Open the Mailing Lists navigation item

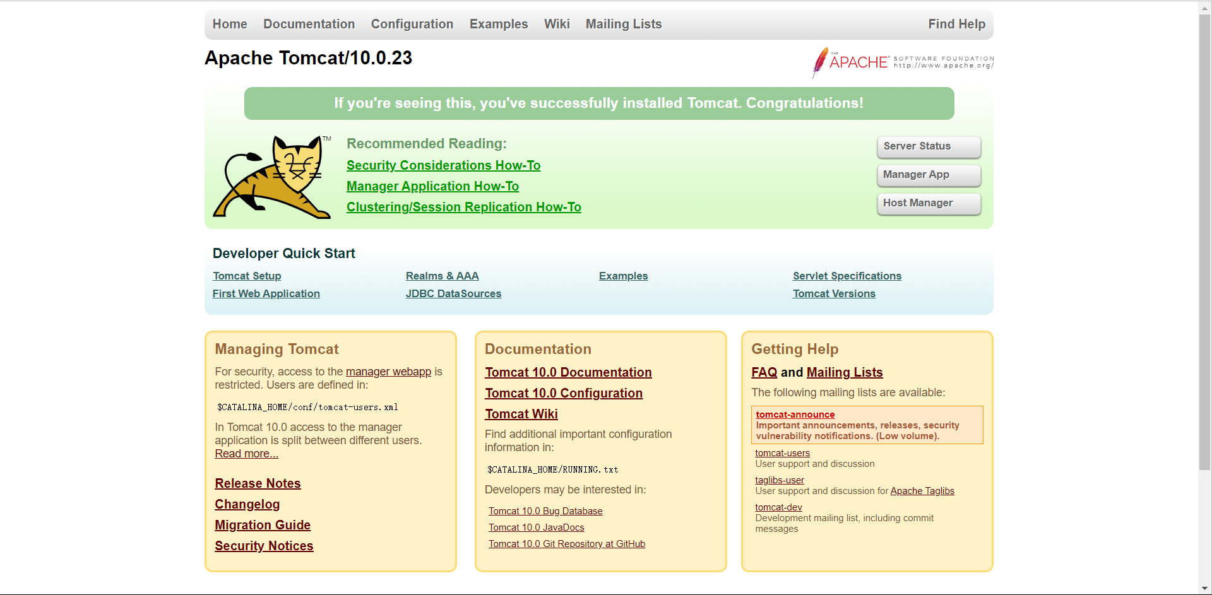(x=624, y=24)
